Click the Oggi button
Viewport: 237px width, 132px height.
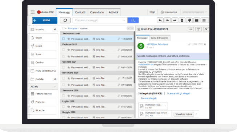152,12
